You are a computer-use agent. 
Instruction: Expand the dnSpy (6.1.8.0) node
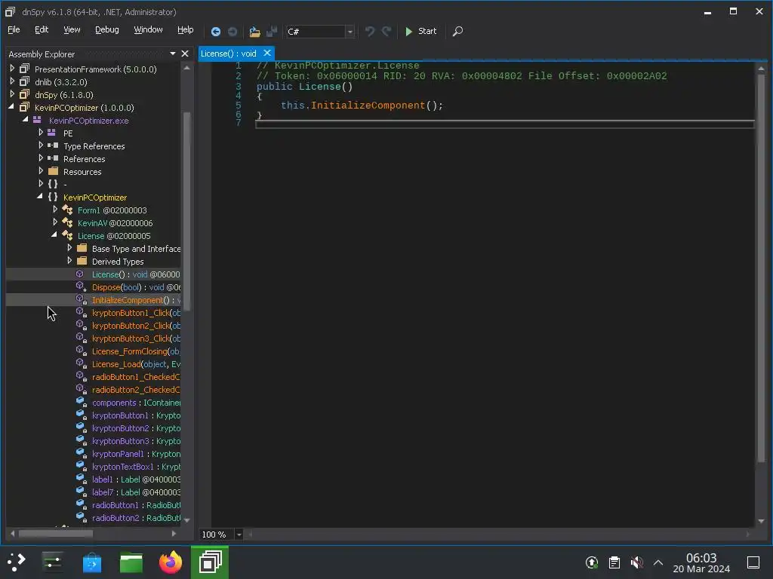[x=12, y=94]
